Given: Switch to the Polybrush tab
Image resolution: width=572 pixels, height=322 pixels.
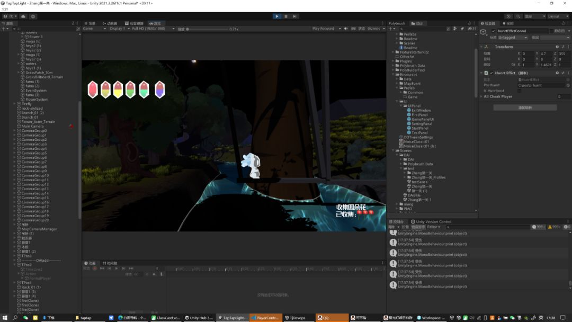Looking at the screenshot, I should point(397,23).
